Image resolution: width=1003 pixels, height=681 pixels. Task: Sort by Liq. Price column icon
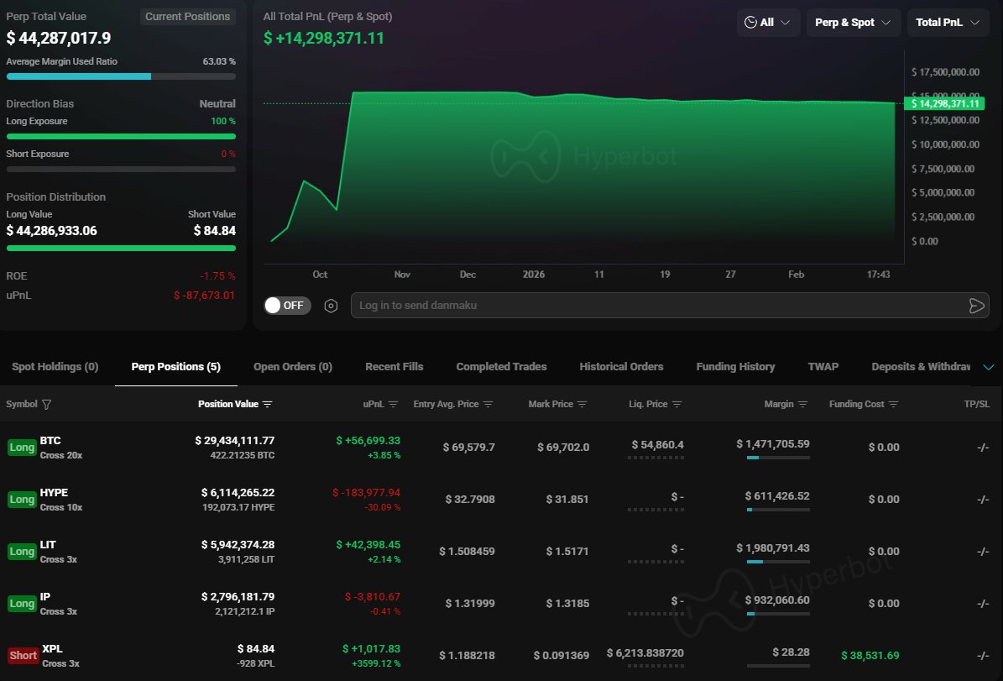tap(677, 405)
